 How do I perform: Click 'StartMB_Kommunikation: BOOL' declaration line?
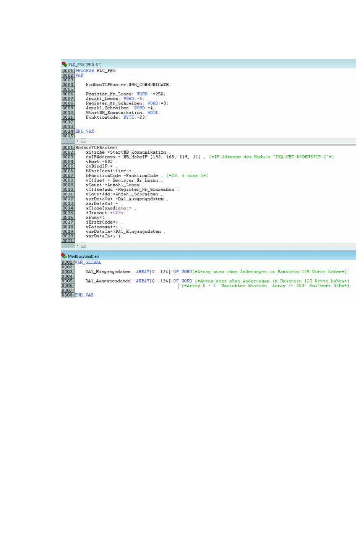click(x=123, y=113)
